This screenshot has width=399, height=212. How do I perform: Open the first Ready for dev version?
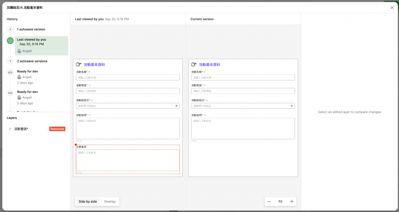(x=28, y=71)
